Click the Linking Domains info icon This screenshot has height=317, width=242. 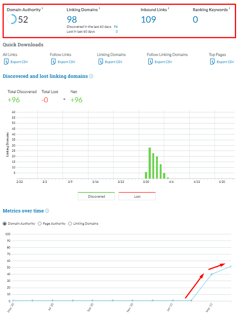99,8
